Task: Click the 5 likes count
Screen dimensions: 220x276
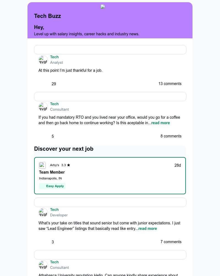Action: pyautogui.click(x=53, y=136)
